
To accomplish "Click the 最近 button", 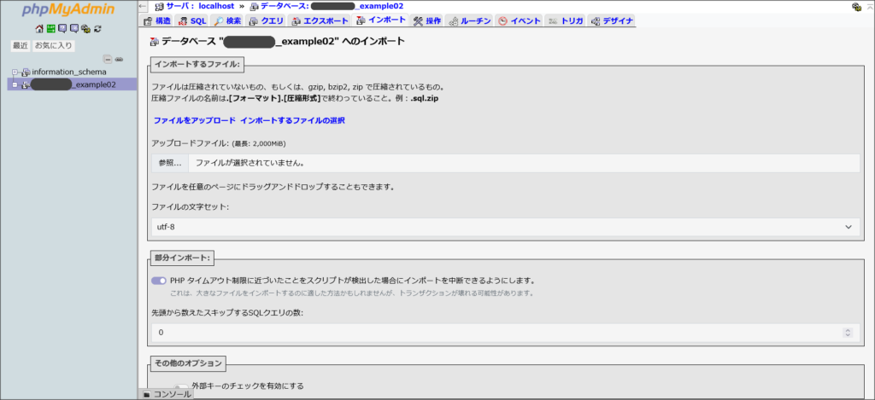I will tap(21, 46).
